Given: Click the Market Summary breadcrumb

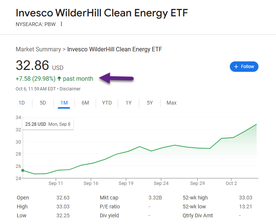Looking at the screenshot, I should 38,49.
